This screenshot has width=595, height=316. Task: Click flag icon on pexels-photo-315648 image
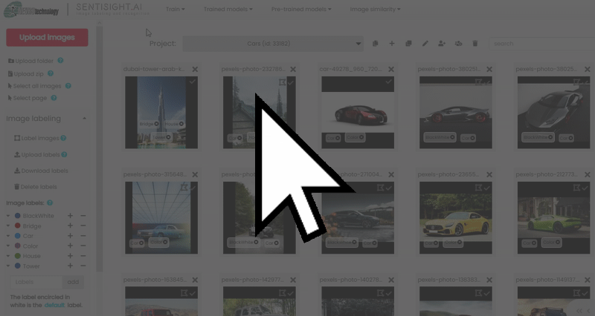[184, 188]
